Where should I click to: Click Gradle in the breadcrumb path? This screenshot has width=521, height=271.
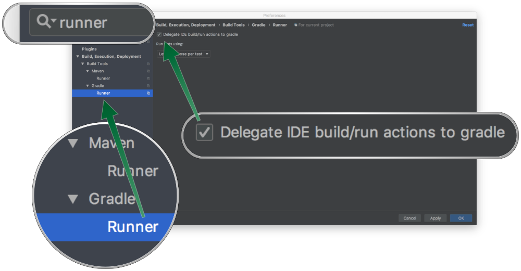(x=258, y=25)
